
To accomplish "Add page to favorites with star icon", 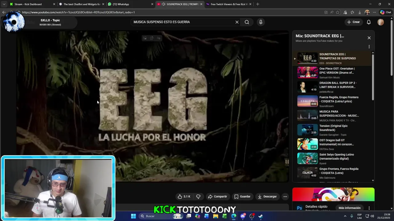I will click(x=338, y=12).
